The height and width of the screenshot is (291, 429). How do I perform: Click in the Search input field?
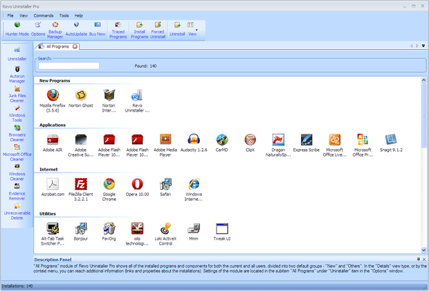69,66
